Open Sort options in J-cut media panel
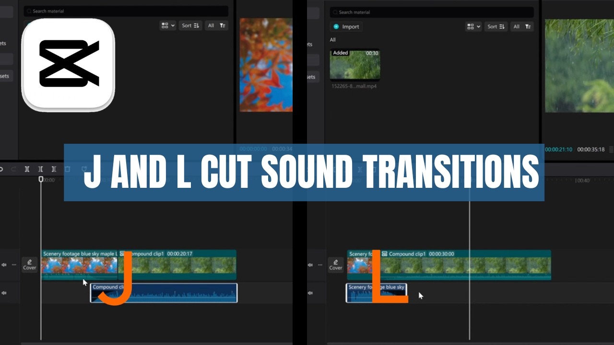Screen dimensions: 614x345 click(x=190, y=25)
